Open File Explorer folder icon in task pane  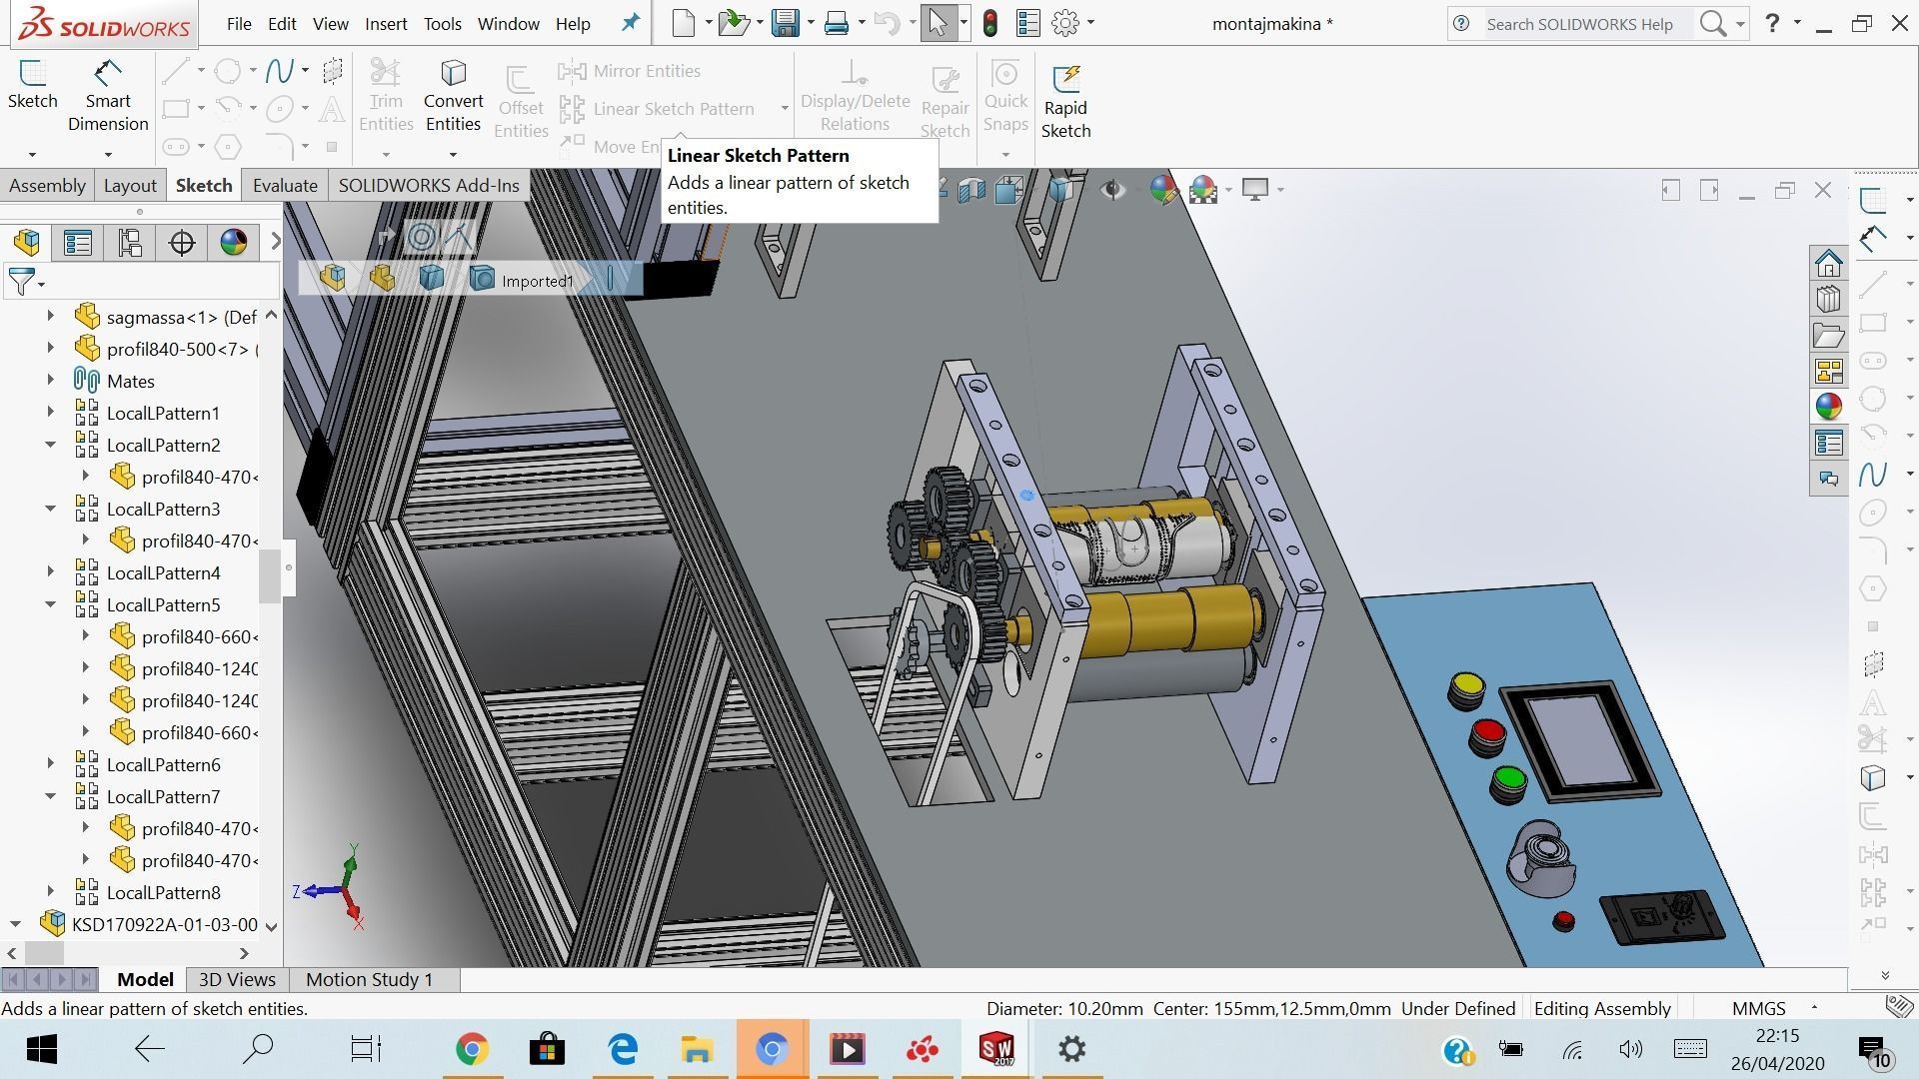[1829, 335]
